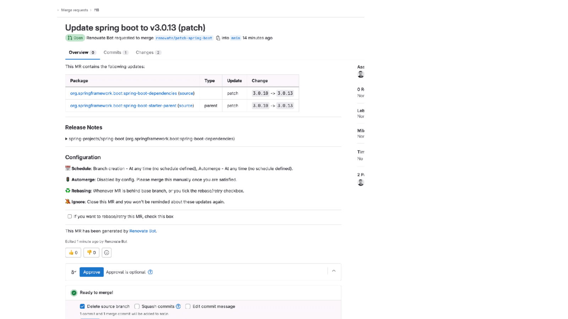This screenshot has height=319, width=568.
Task: Open renovate/patch-spring-boot branch link
Action: pyautogui.click(x=184, y=38)
